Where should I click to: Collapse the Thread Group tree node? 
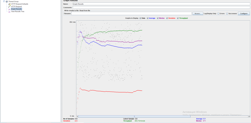pos(4,2)
